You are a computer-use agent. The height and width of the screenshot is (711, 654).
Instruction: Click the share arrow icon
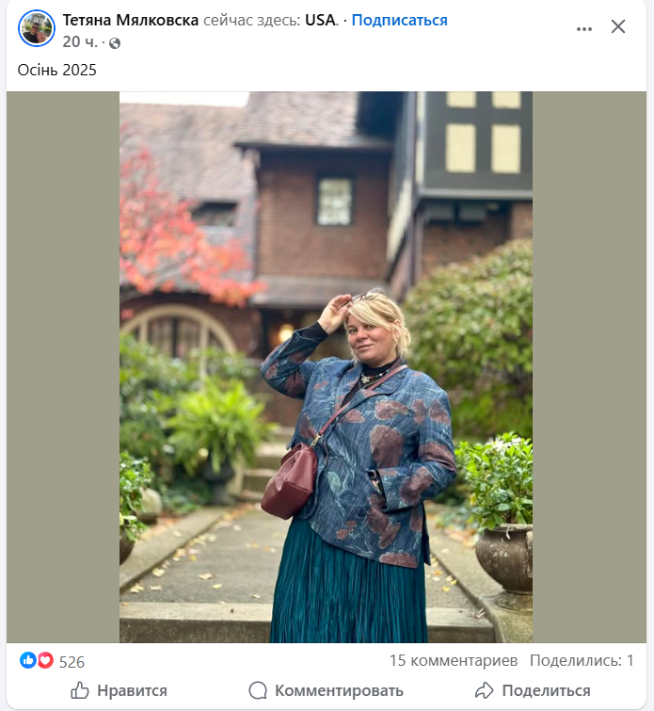(484, 690)
